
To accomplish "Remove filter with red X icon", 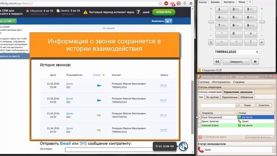I will [200, 137].
